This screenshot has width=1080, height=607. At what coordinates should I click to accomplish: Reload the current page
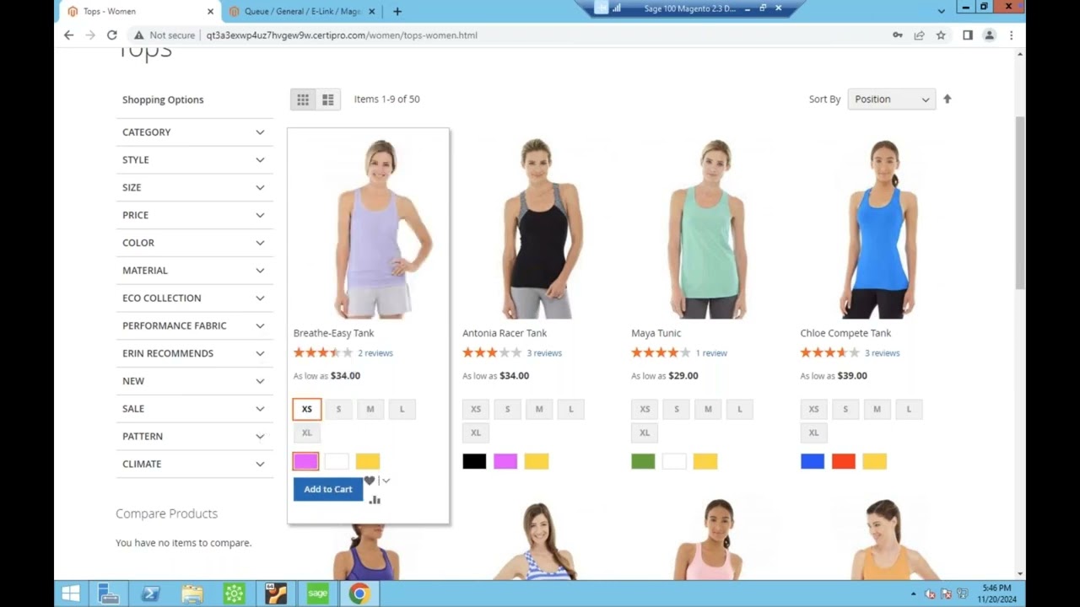tap(111, 35)
